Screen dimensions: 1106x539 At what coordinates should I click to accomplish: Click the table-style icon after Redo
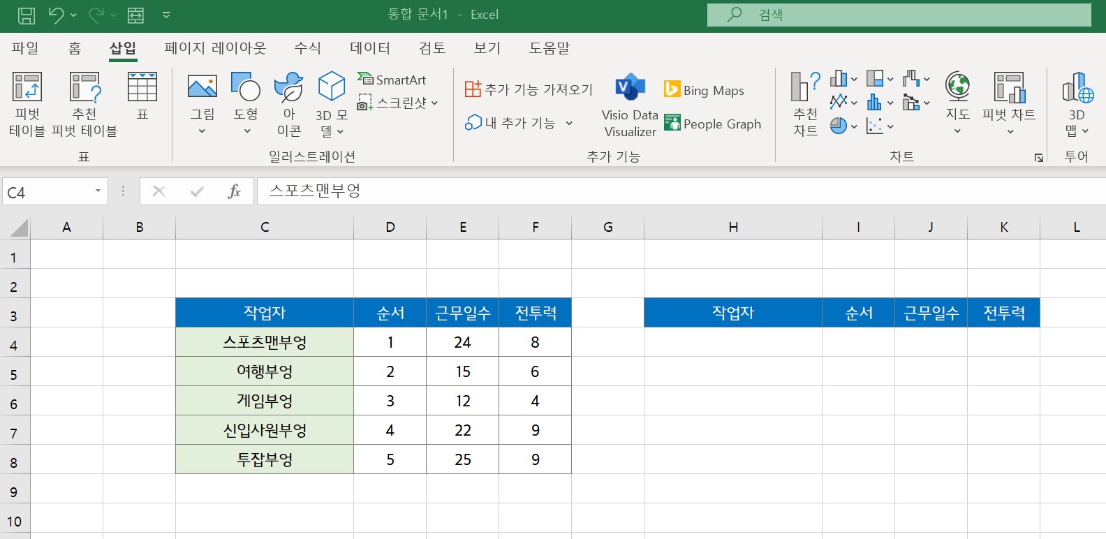(x=135, y=15)
